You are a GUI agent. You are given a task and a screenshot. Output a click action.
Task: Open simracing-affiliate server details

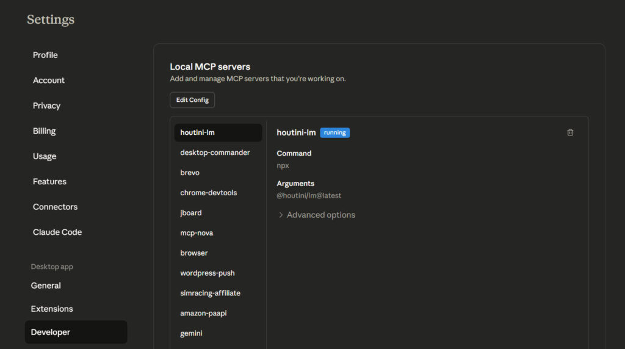210,293
